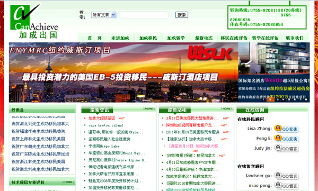Image resolution: width=318 pixels, height=191 pixels.
Task: Open [深圳商报]报道:移民加拿大 link
Action: coord(191,156)
